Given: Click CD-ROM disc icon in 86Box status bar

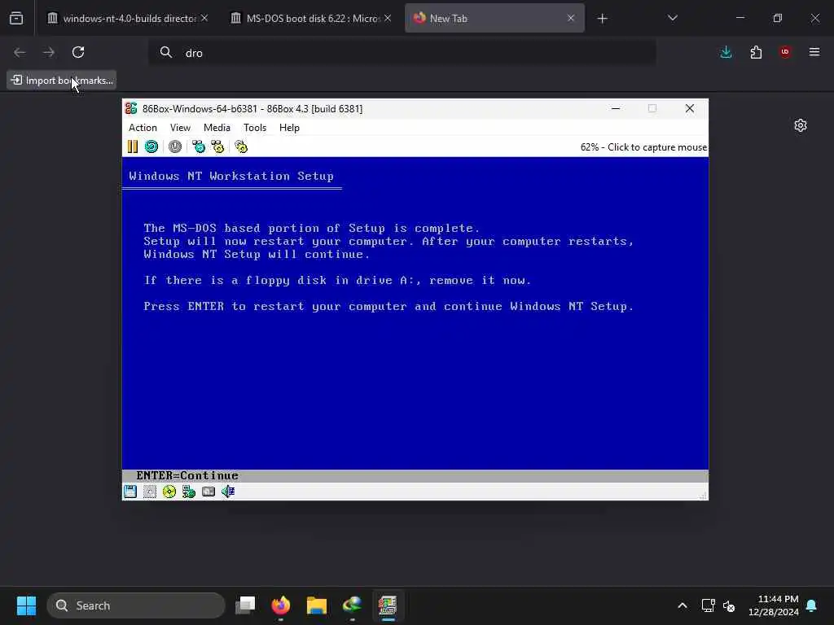Looking at the screenshot, I should click(x=169, y=492).
